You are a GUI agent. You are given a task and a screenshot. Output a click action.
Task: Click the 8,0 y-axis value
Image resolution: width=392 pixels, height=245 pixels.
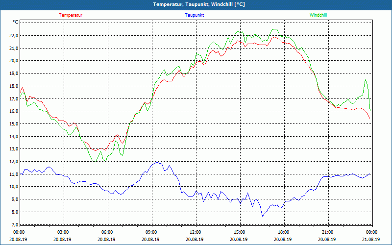(15, 212)
